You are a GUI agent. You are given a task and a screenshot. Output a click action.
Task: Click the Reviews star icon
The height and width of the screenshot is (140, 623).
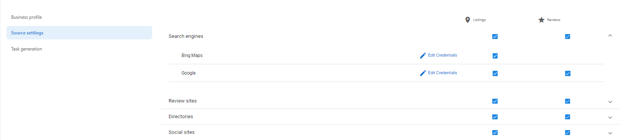click(x=541, y=20)
